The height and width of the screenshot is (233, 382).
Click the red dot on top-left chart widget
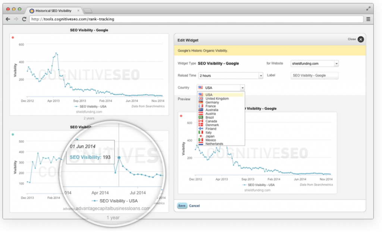tap(13, 38)
